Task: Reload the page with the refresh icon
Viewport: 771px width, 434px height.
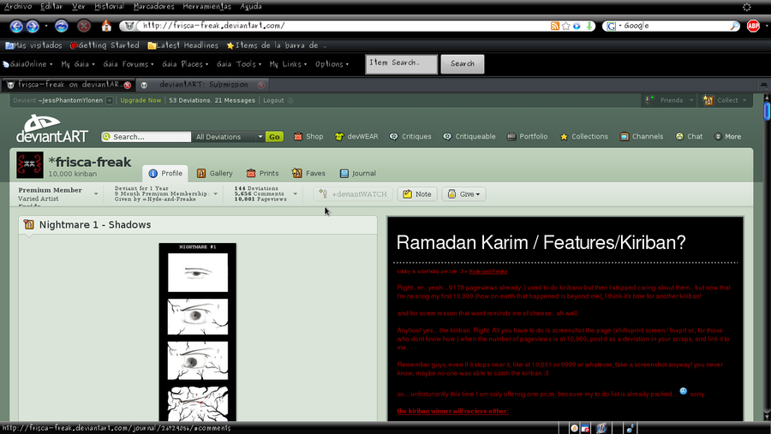Action: coord(62,26)
